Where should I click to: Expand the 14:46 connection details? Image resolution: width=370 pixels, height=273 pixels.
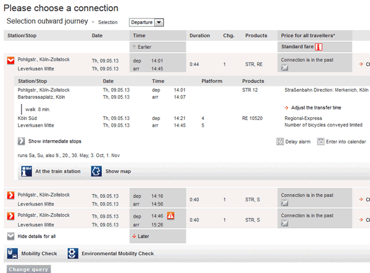coord(10,216)
